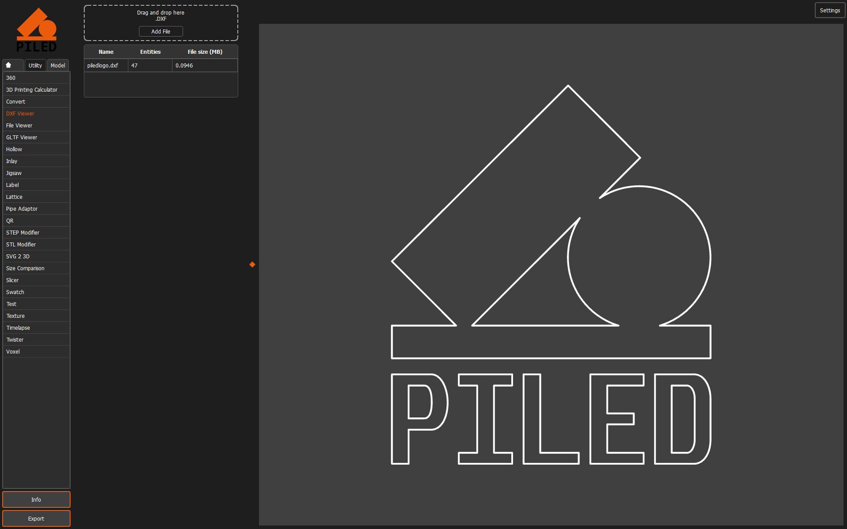This screenshot has height=529, width=847.
Task: Click the home icon tab
Action: pyautogui.click(x=13, y=65)
